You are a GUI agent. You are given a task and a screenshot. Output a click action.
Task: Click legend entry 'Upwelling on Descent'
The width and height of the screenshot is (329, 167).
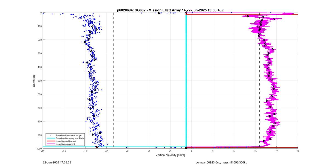(66, 141)
